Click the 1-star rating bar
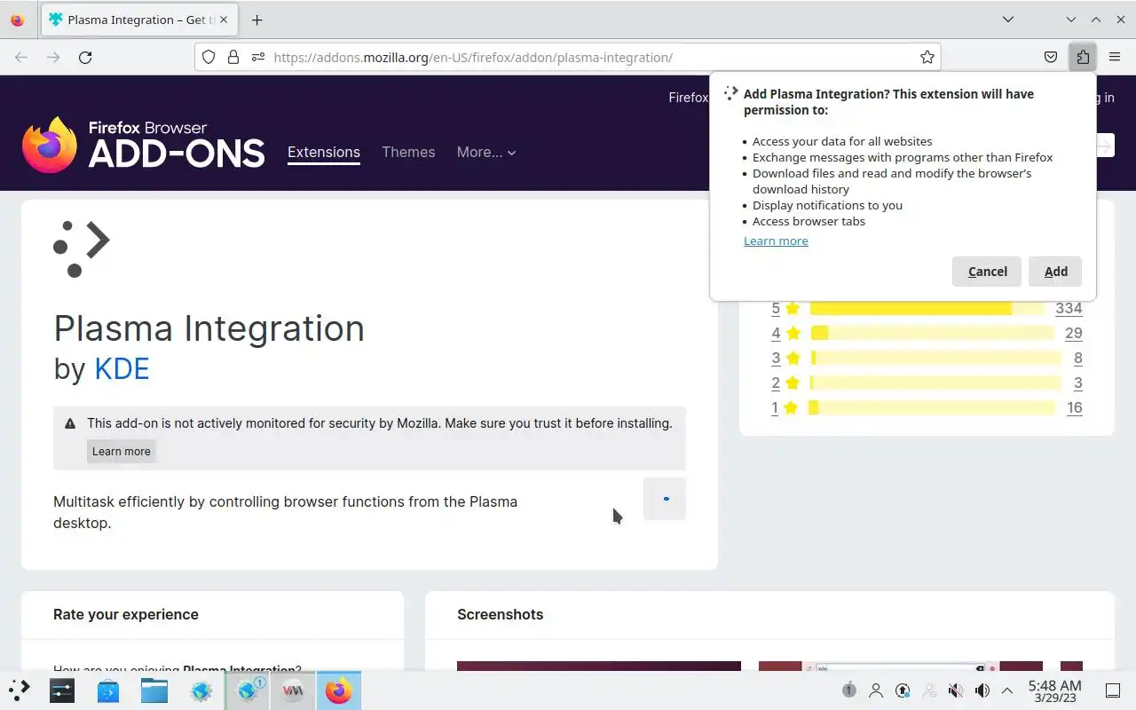The width and height of the screenshot is (1136, 710). pyautogui.click(x=932, y=407)
